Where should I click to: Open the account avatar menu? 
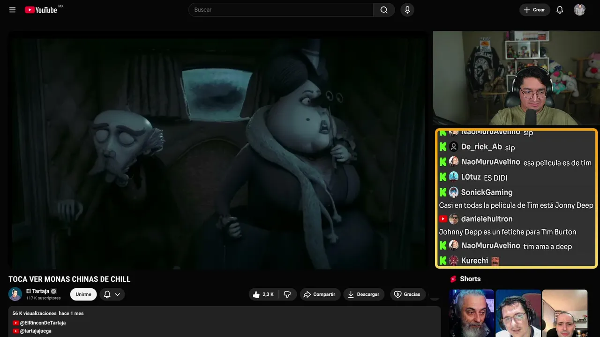click(580, 10)
